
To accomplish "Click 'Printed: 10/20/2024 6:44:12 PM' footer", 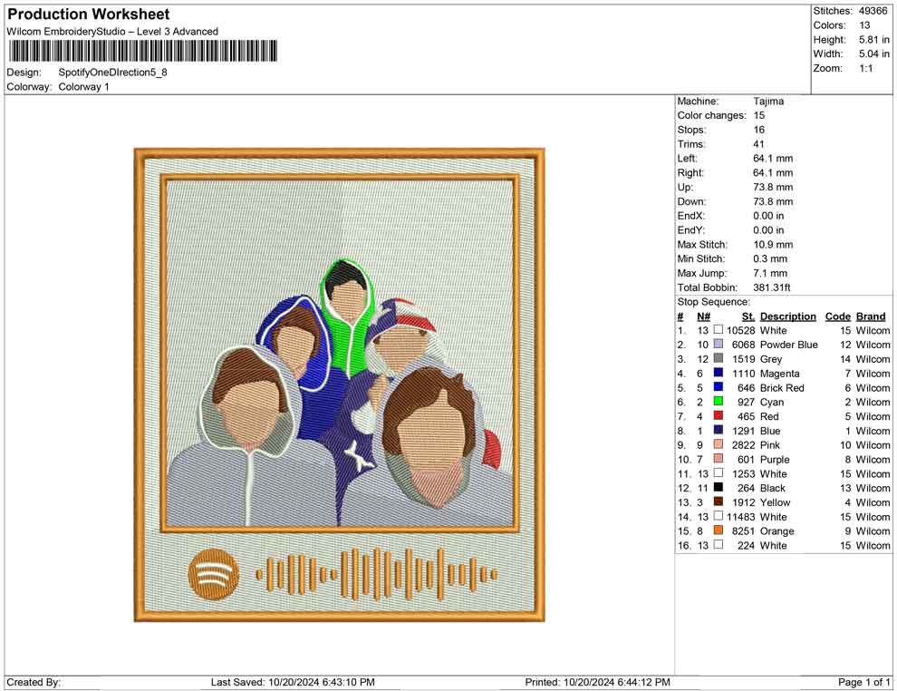I will 597,682.
